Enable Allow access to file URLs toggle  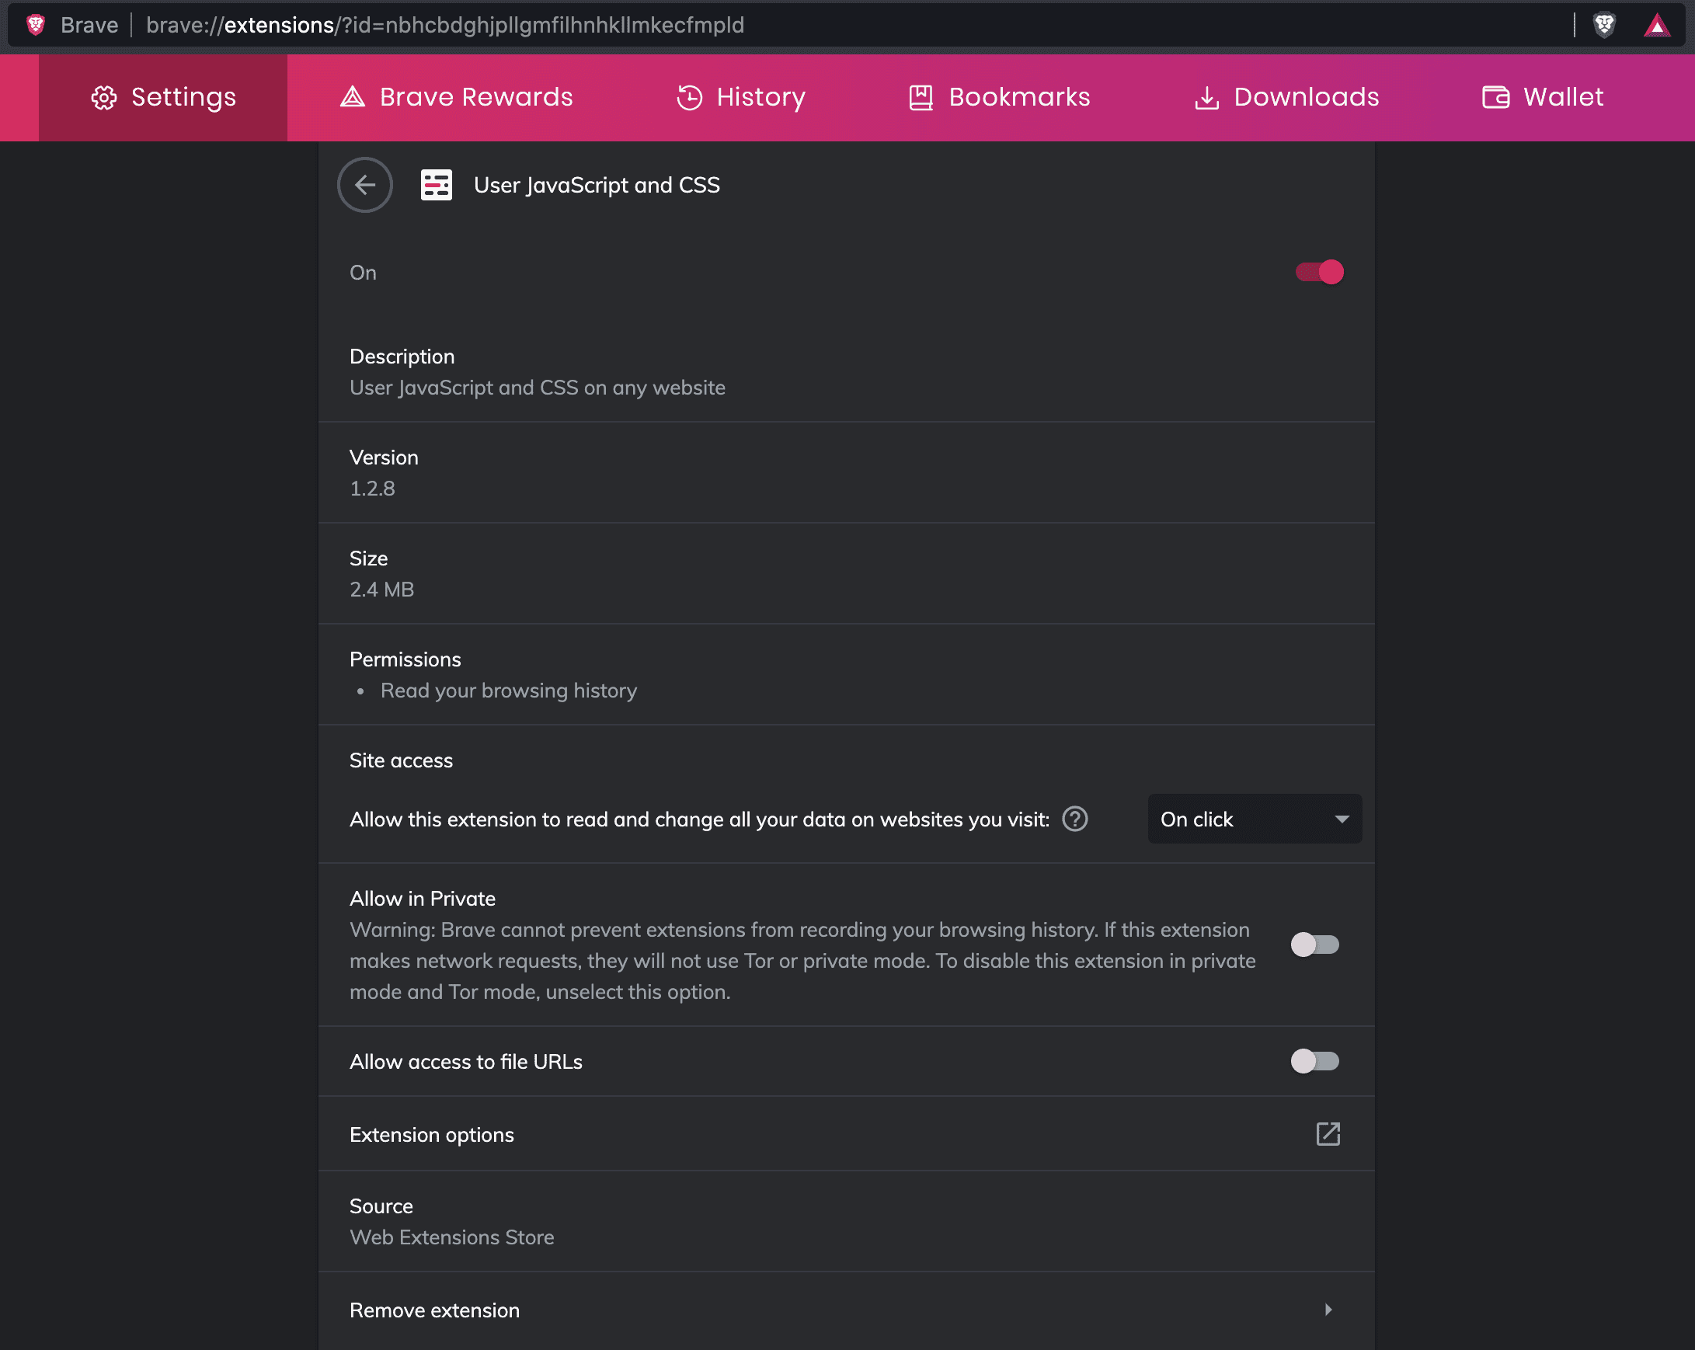point(1314,1062)
